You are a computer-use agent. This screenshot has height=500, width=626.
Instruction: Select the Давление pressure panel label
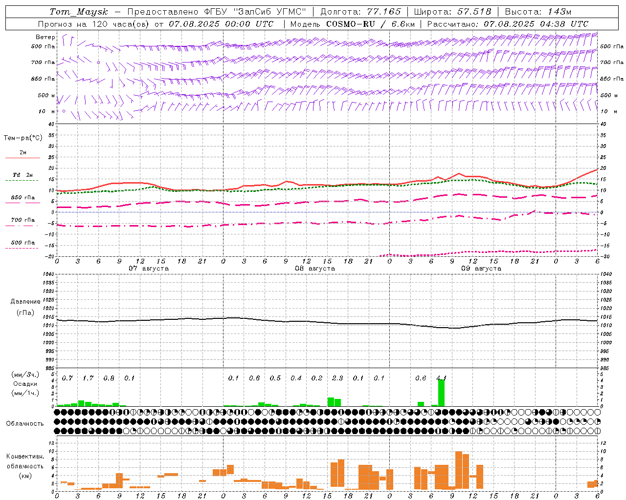25,302
